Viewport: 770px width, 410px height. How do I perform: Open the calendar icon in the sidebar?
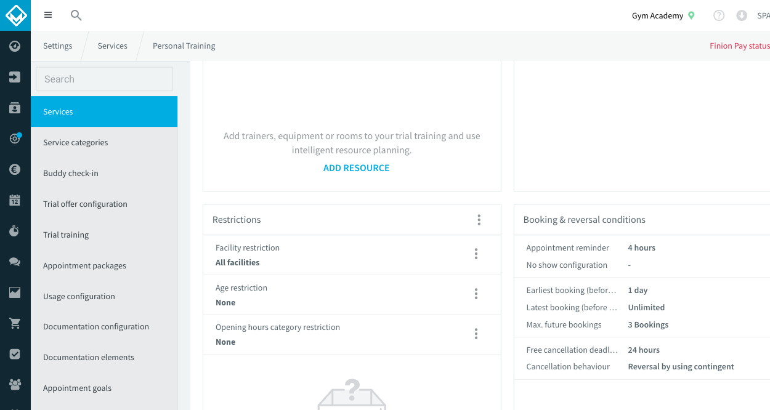(x=15, y=200)
